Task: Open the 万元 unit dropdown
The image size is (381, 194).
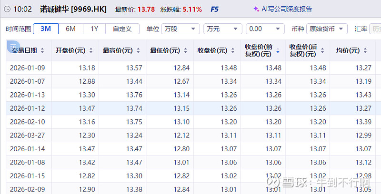Action: tap(222, 29)
